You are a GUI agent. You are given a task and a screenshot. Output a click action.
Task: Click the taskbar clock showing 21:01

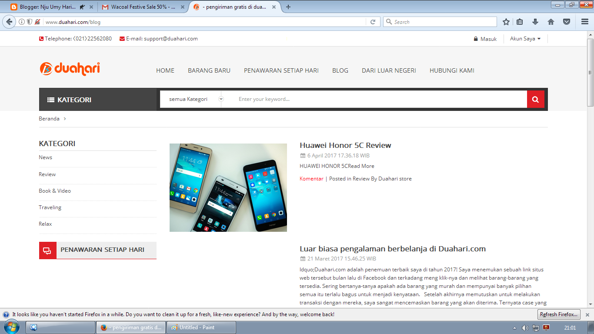(570, 327)
